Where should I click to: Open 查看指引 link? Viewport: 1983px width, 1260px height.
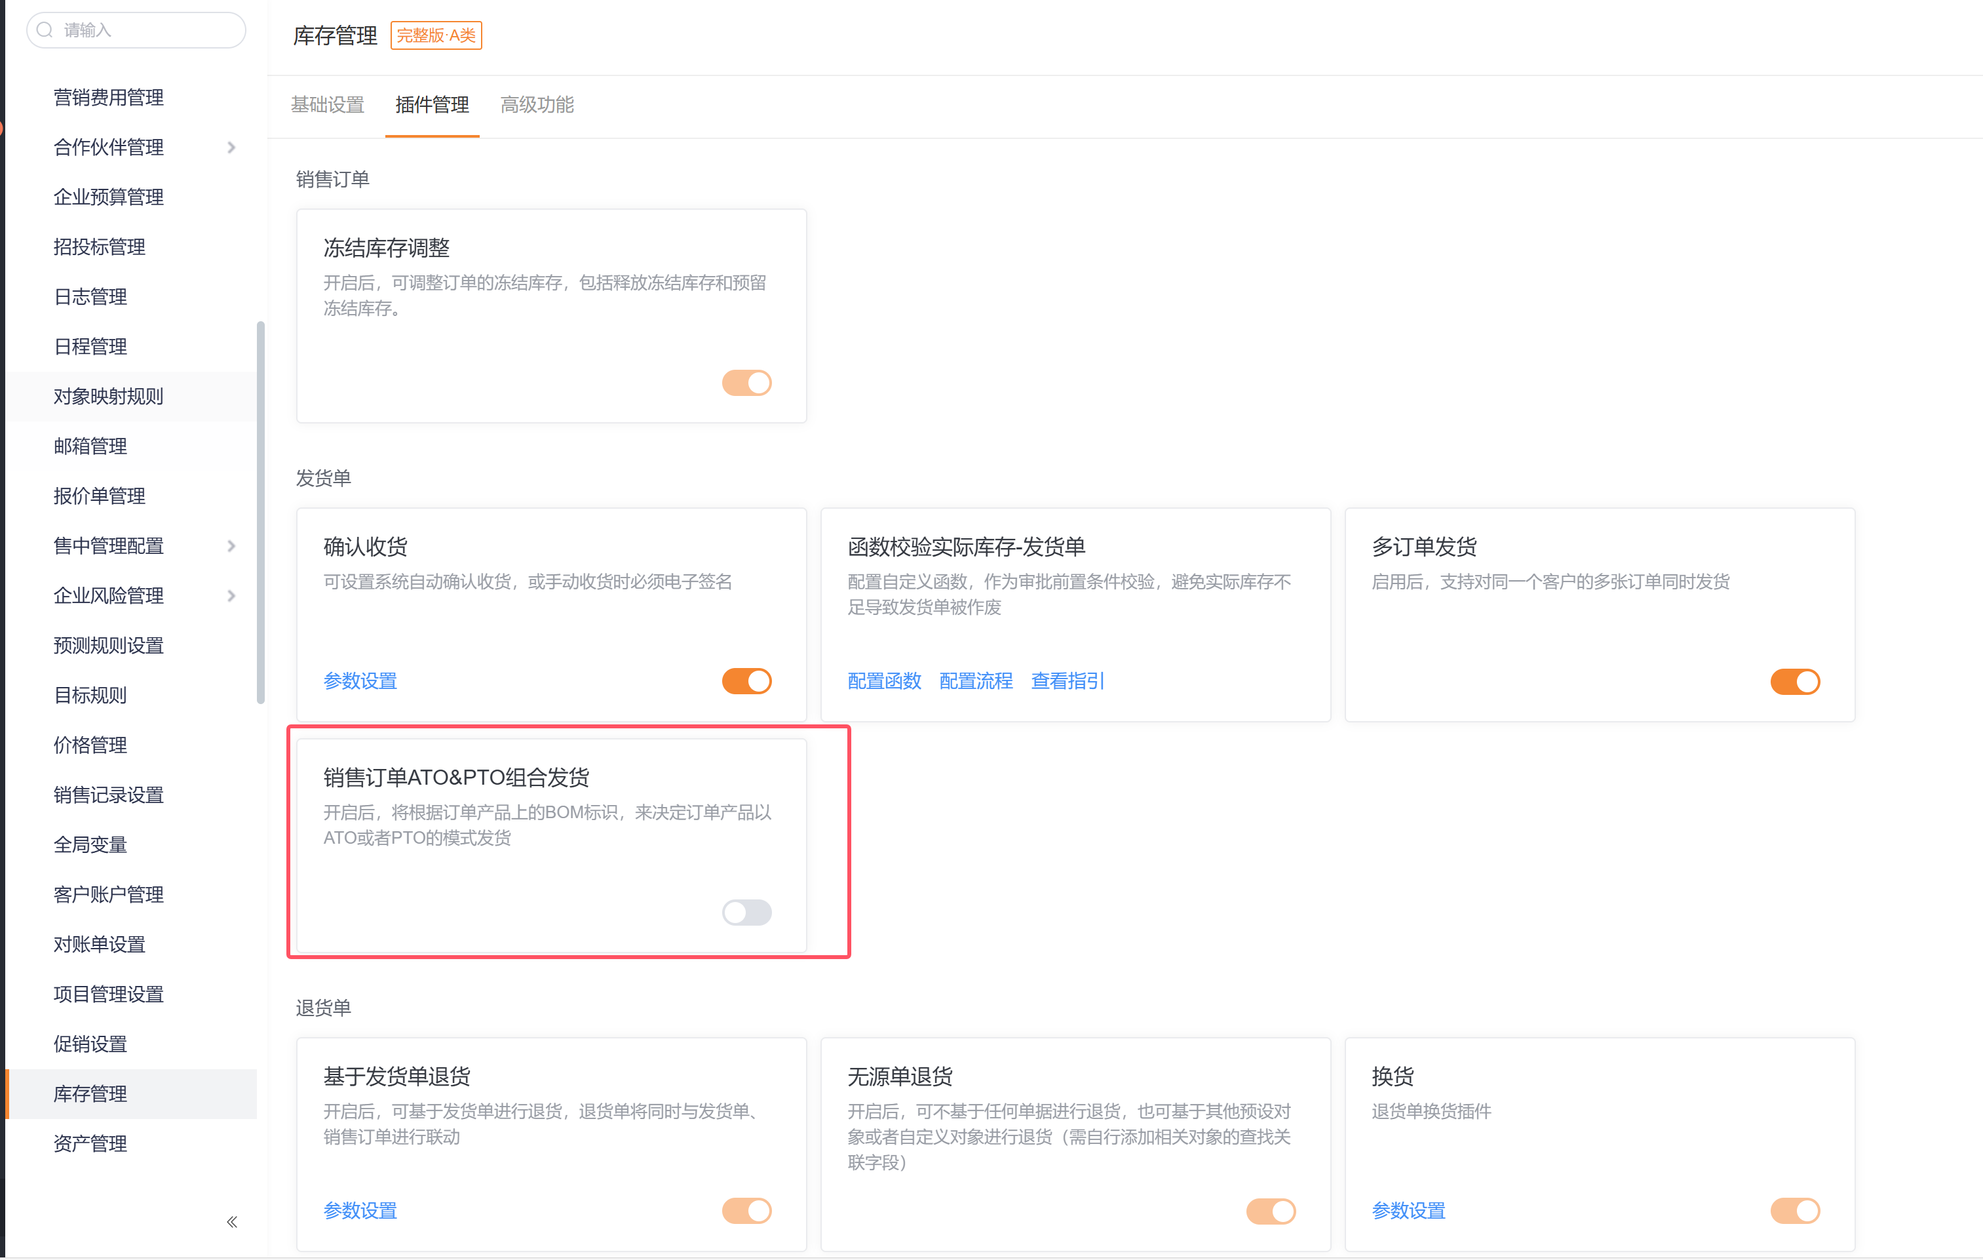[x=1068, y=682]
